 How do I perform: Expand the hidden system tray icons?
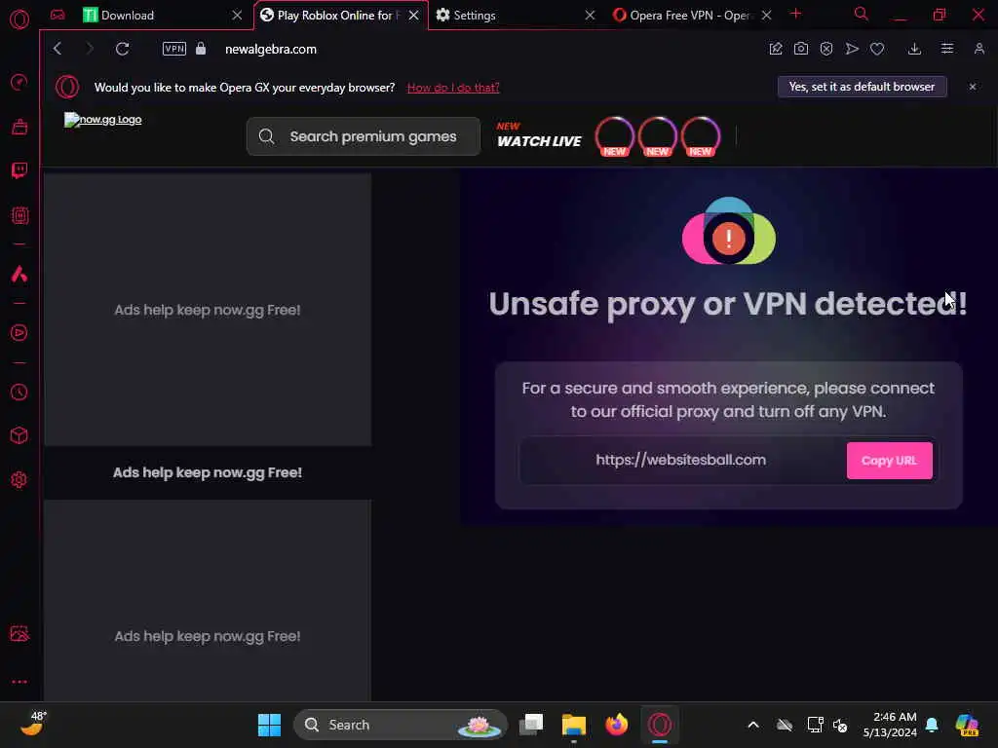(753, 725)
